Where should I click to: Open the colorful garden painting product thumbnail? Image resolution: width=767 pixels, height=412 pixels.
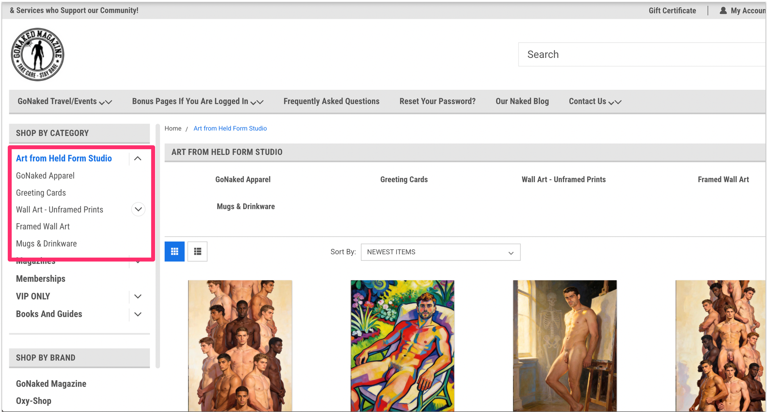pyautogui.click(x=402, y=346)
